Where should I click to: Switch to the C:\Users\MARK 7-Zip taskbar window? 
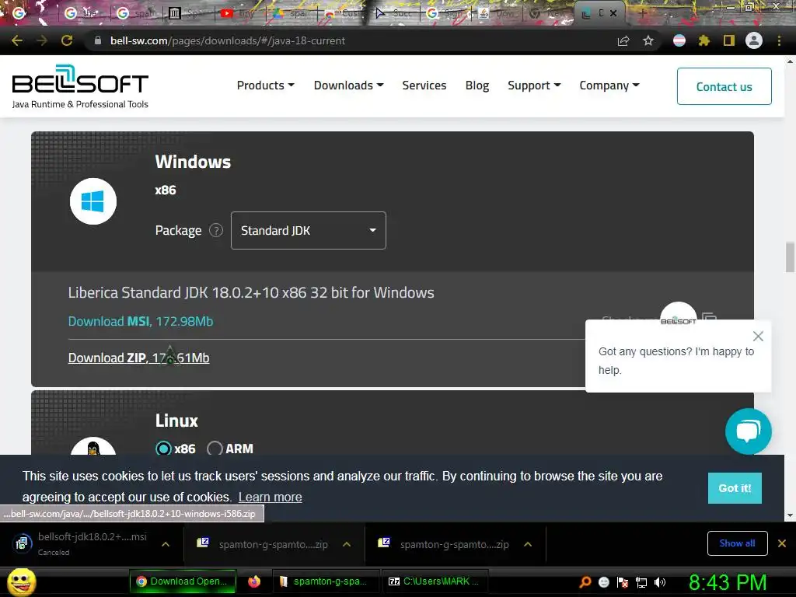(x=435, y=581)
